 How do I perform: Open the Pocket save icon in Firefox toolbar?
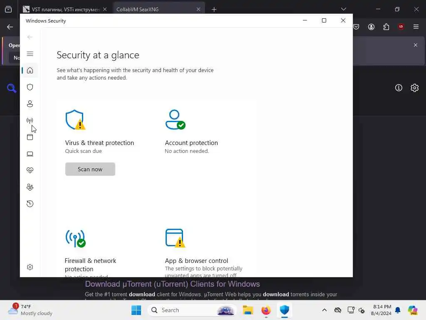point(356,27)
